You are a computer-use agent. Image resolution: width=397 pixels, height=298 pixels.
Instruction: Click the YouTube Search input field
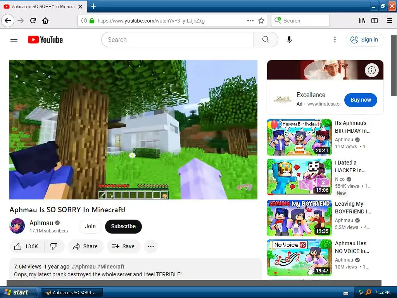[x=178, y=40]
